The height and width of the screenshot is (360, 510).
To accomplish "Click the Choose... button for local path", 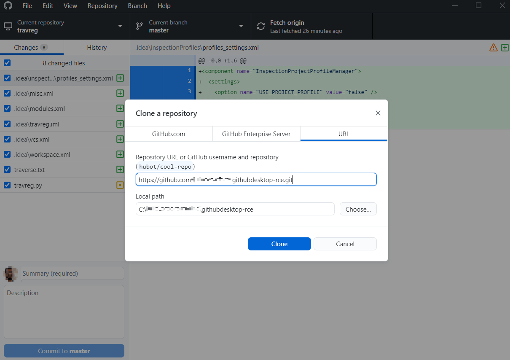I will [x=358, y=209].
